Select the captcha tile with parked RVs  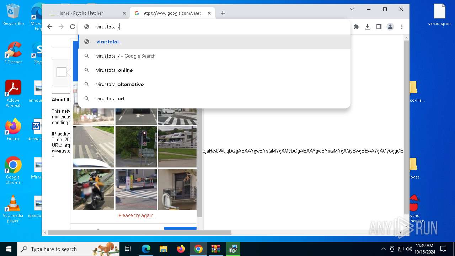click(x=177, y=146)
